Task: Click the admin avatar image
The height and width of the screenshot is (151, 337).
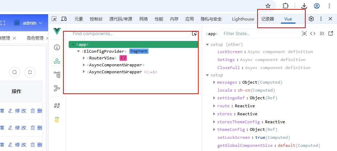Action: 17,23
